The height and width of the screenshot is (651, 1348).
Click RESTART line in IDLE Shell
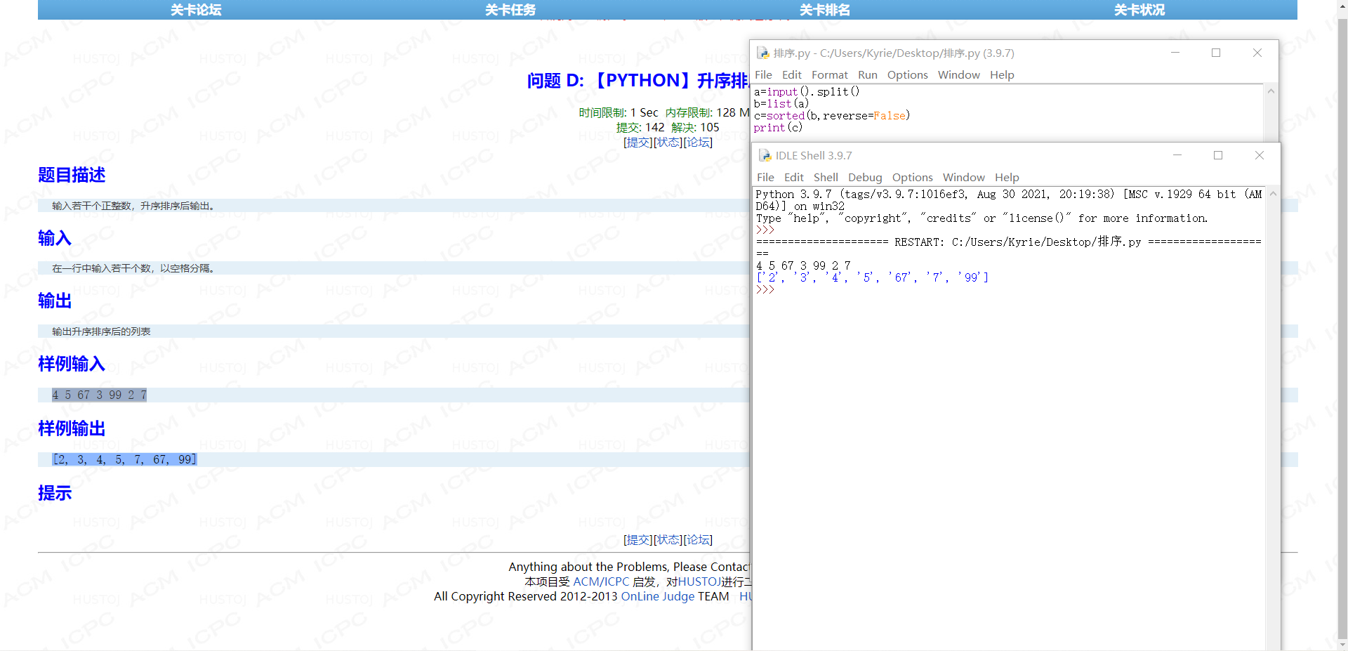(1008, 242)
